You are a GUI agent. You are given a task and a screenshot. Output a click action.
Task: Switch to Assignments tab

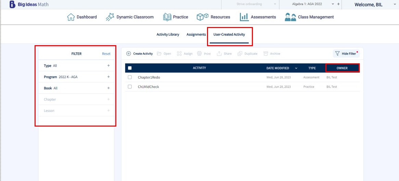click(196, 34)
